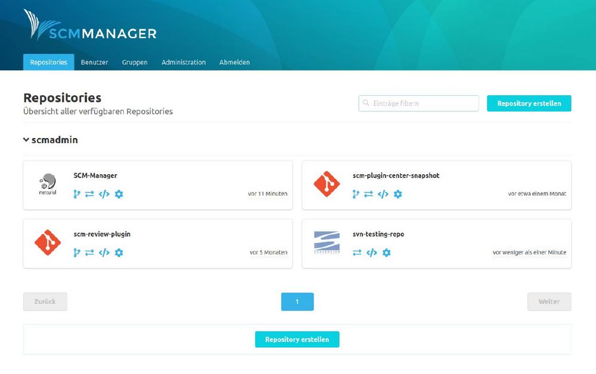Open settings gear for svn-testing-repo
Viewport: 596px width, 374px height.
coord(386,253)
